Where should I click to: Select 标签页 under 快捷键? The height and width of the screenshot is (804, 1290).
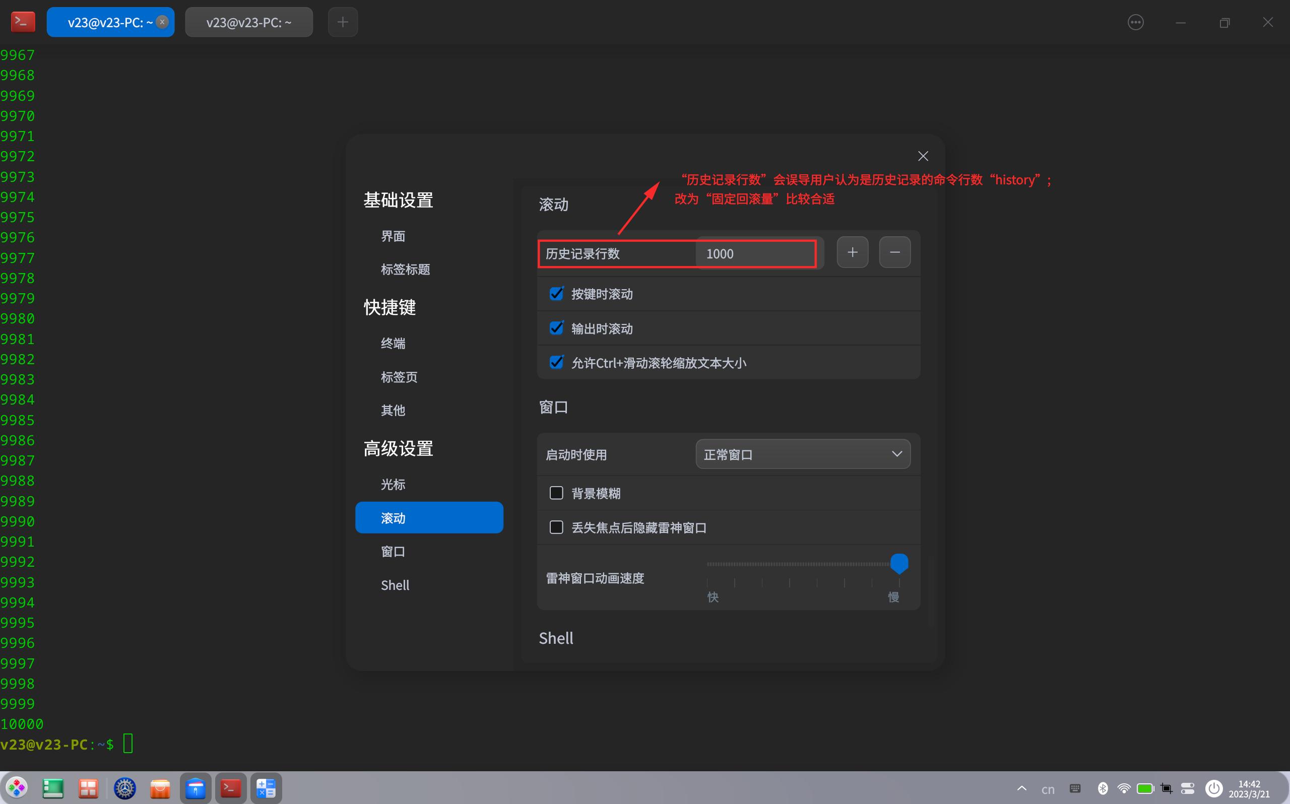coord(399,377)
